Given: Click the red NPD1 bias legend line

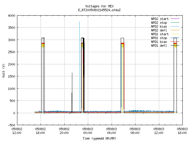Looking at the screenshot, I should pos(175,42).
